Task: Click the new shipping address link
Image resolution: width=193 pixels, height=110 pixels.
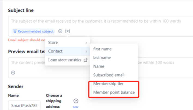Action: 76,107
